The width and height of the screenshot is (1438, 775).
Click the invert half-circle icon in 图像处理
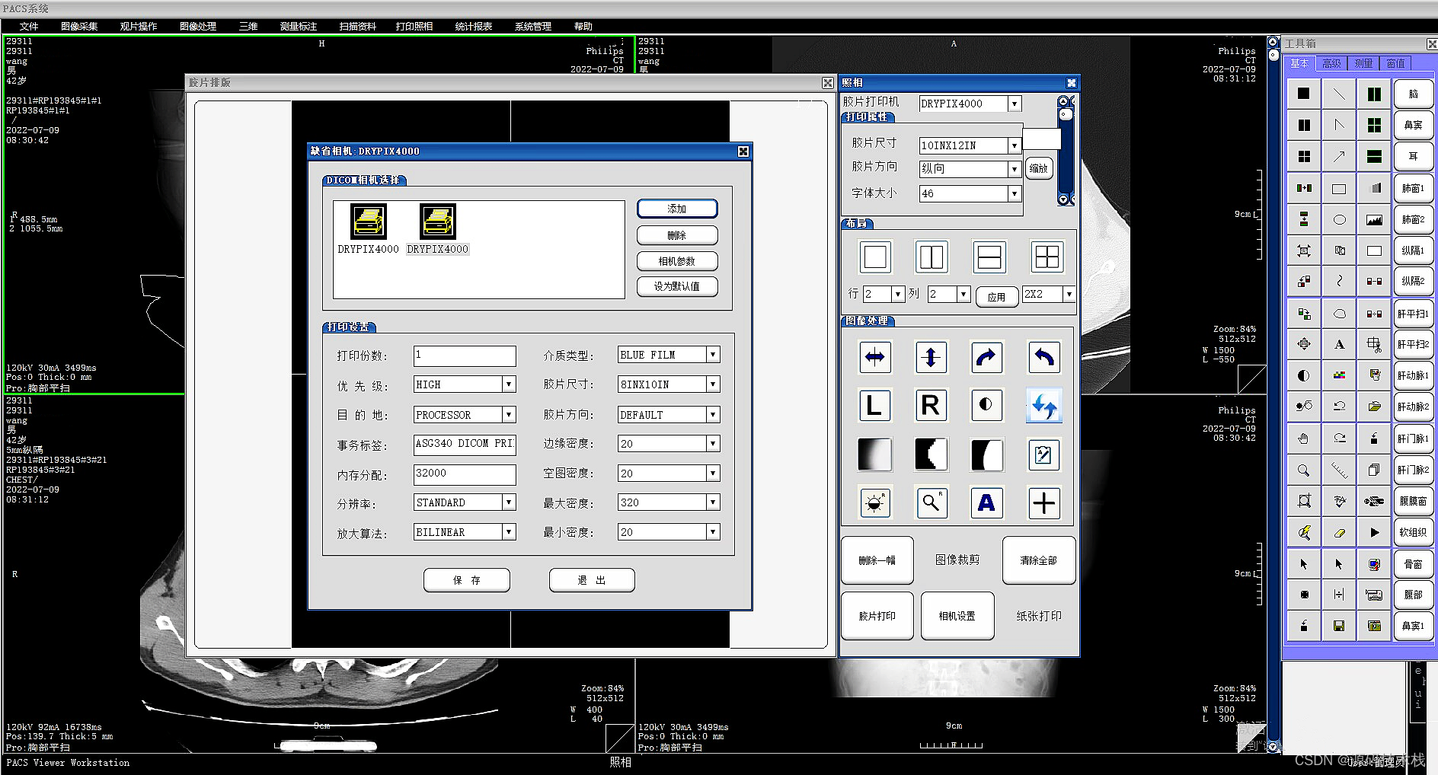986,406
